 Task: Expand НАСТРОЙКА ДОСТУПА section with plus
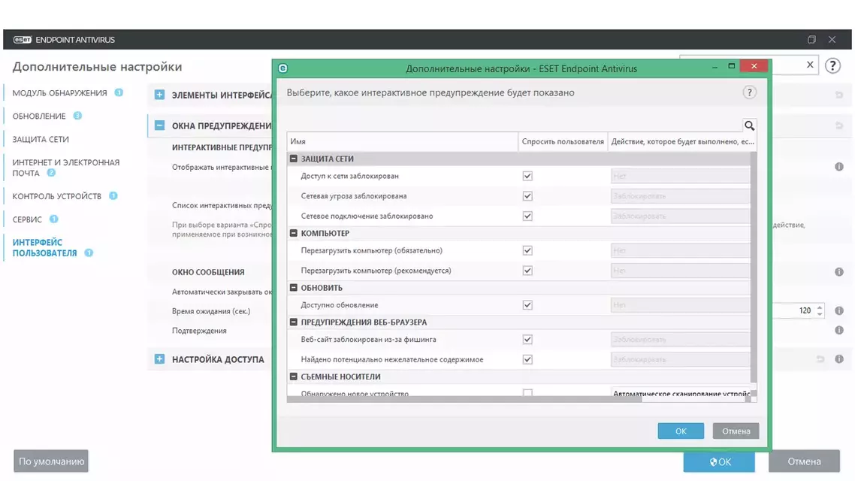[159, 358]
